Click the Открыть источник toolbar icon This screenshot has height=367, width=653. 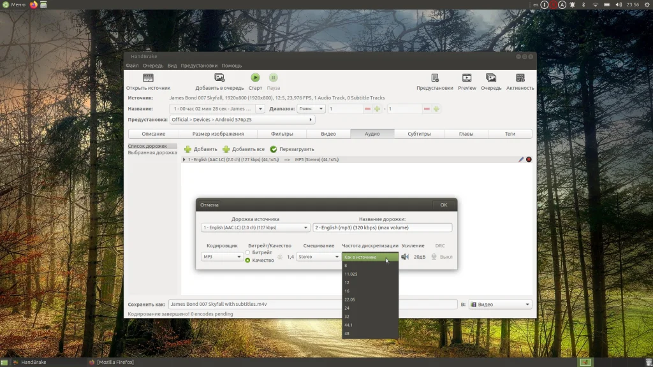pos(148,78)
